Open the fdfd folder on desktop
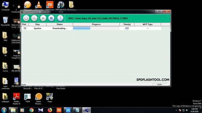202x113 pixels. [5, 36]
